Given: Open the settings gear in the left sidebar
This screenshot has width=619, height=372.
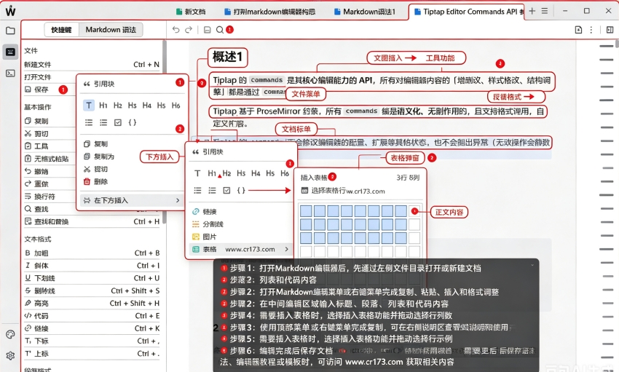Looking at the screenshot, I should tap(10, 355).
